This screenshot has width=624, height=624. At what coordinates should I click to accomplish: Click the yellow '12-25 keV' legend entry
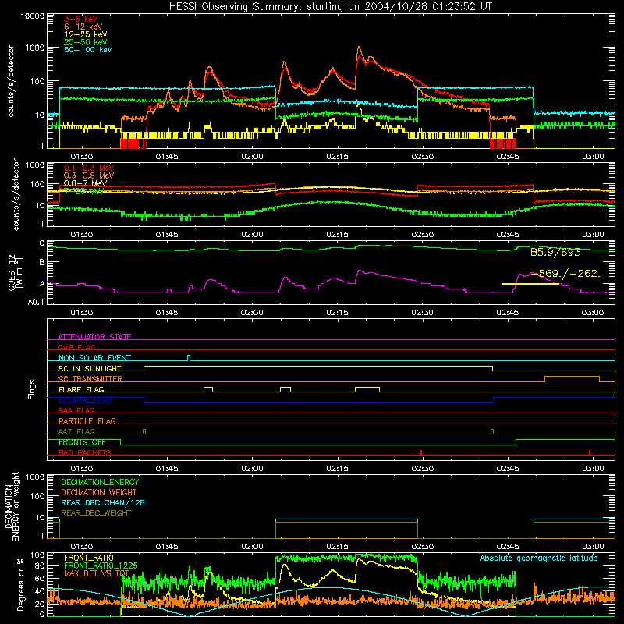85,34
